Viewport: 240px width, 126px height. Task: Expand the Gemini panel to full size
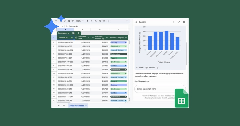179,22
